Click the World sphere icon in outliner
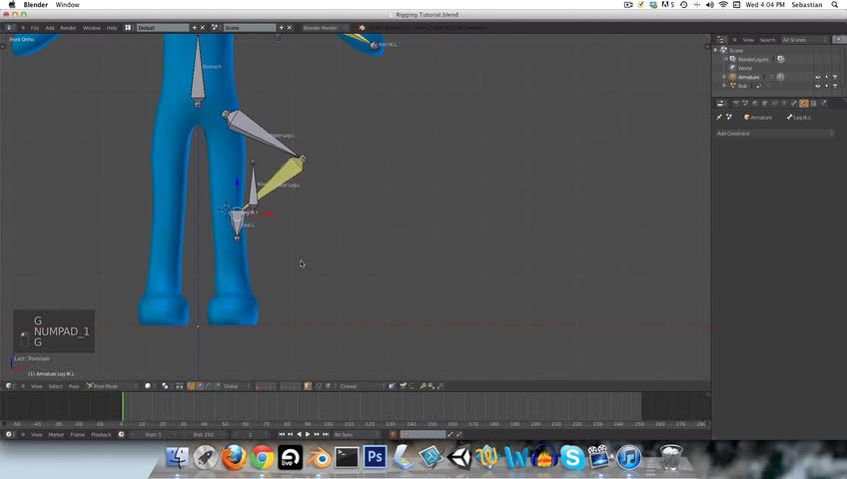The image size is (847, 479). coord(733,68)
